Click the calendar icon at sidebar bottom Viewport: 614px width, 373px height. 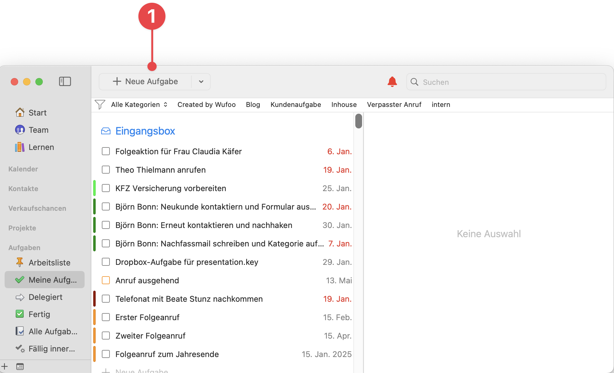tap(20, 367)
